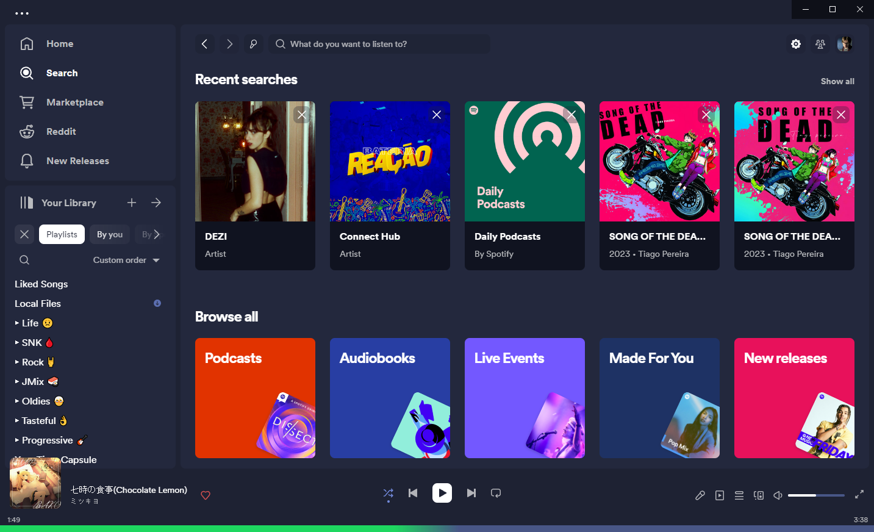The image size is (874, 532).
Task: Go forward with the right arrow button
Action: coord(229,44)
